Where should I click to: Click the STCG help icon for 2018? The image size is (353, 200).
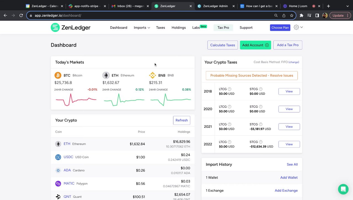click(261, 89)
